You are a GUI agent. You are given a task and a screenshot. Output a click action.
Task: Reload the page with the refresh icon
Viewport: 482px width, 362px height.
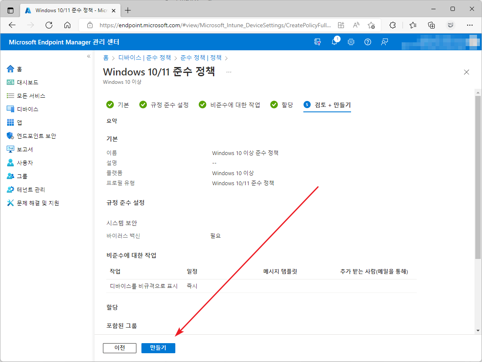[x=49, y=25]
